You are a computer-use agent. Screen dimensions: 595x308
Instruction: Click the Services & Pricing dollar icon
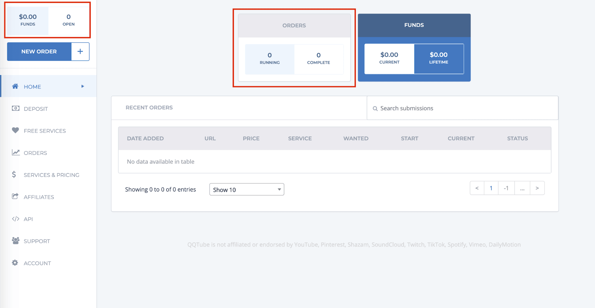[x=14, y=175]
